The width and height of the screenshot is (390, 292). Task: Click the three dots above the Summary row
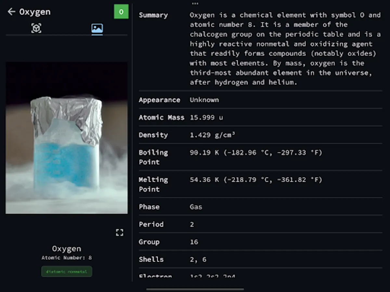(x=195, y=4)
